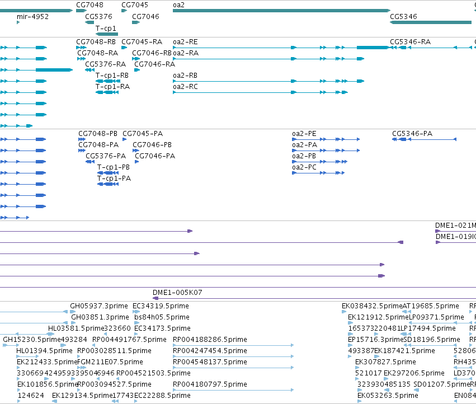
Task: Click the CG7048 gene label
Action: click(89, 5)
